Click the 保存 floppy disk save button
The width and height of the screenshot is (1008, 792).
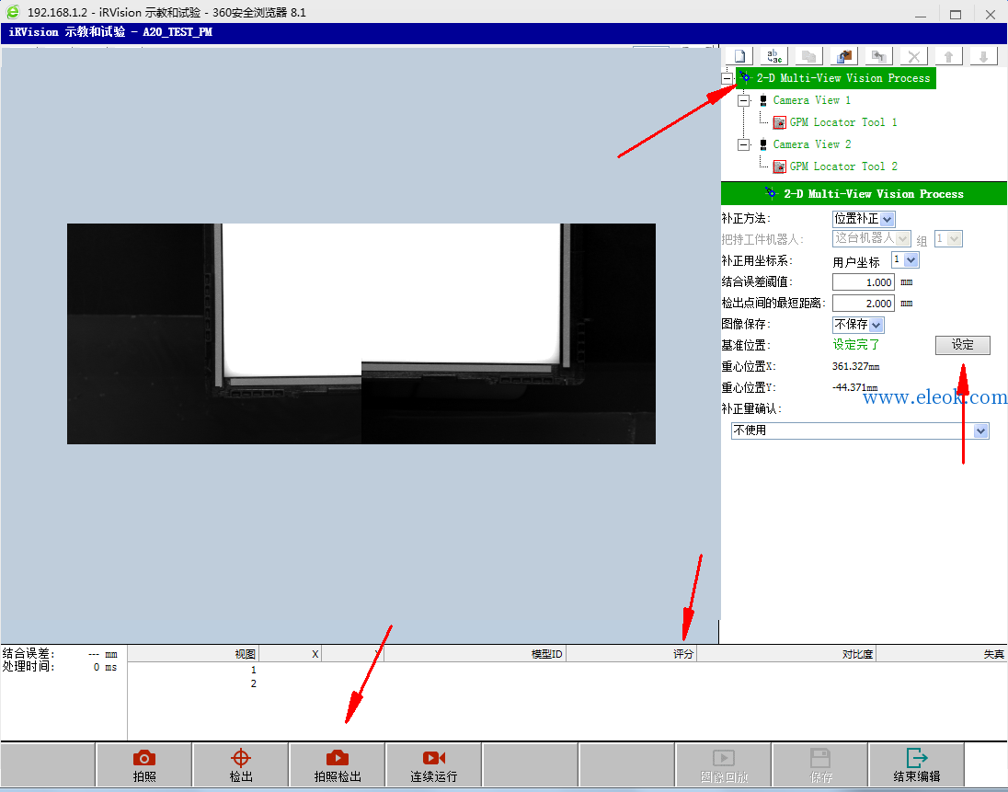tap(819, 765)
